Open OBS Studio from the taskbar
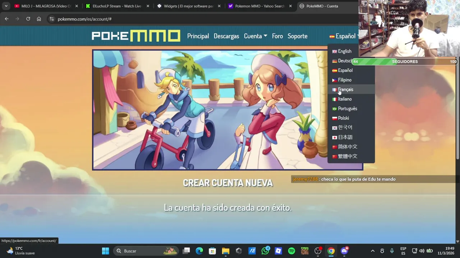Image resolution: width=460 pixels, height=258 pixels. coord(318,251)
